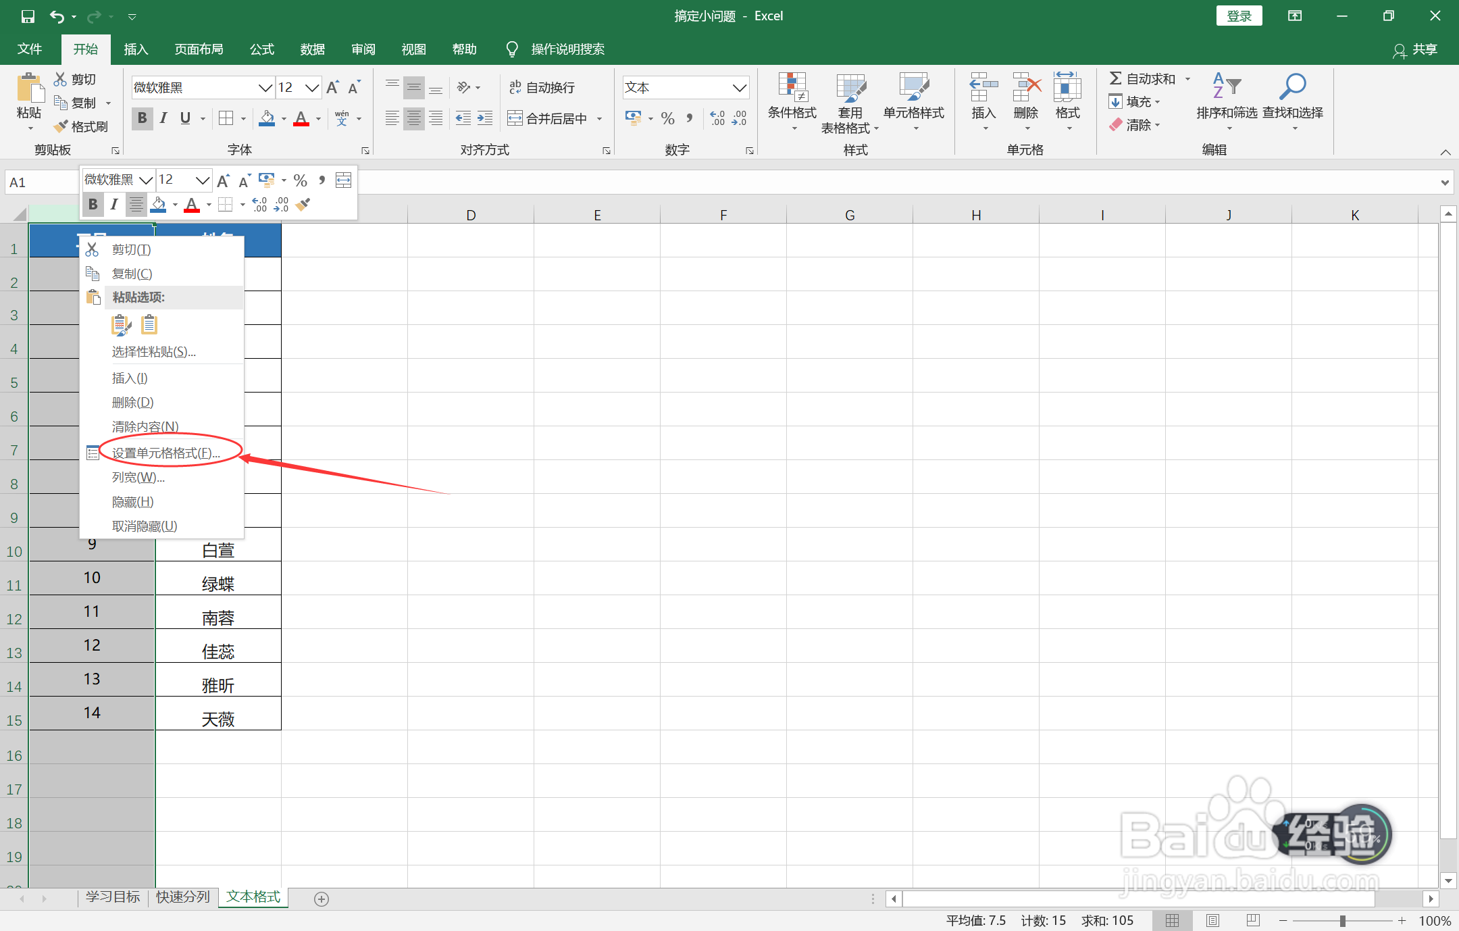
Task: Click the Sort and Filter icon
Action: 1226,87
